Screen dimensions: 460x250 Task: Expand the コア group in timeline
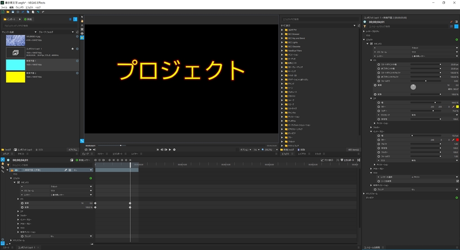point(18,211)
